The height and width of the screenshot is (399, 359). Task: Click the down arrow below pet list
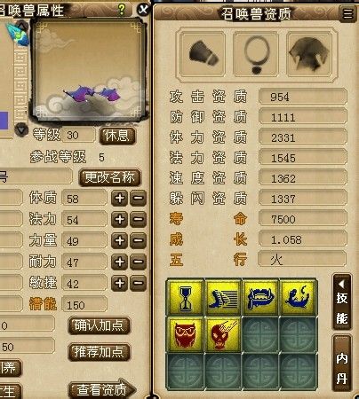point(21,129)
